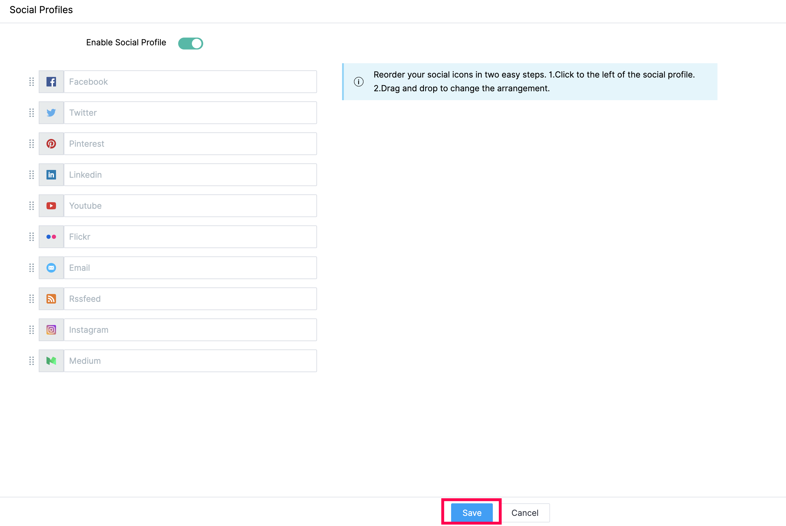The height and width of the screenshot is (526, 786).
Task: Grab the drag handle beside Facebook
Action: point(32,81)
